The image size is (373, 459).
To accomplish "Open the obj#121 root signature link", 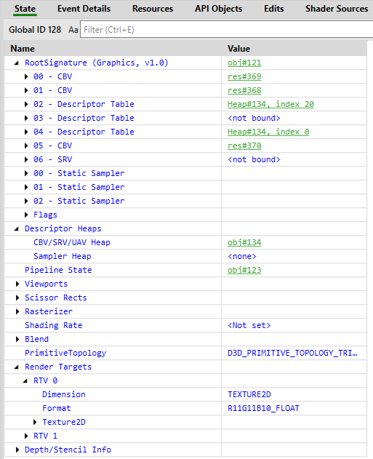I will tap(244, 63).
